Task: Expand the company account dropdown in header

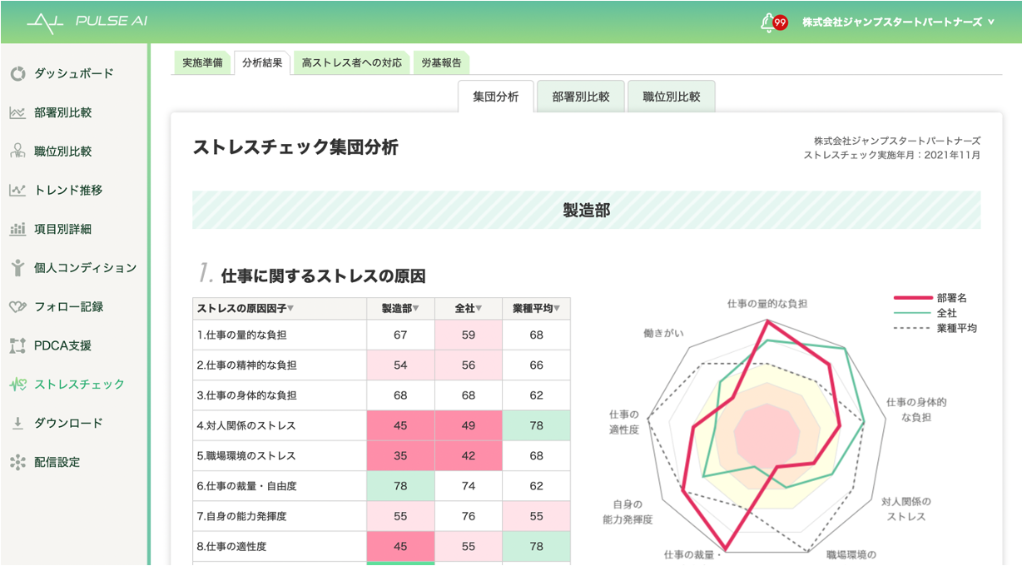Action: (990, 22)
